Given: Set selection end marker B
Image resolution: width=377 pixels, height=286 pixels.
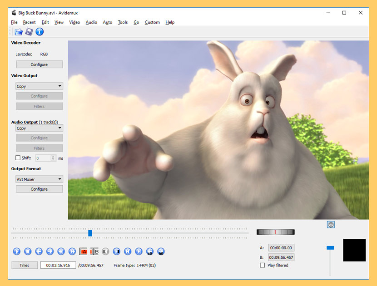Looking at the screenshot, I should pyautogui.click(x=94, y=251).
